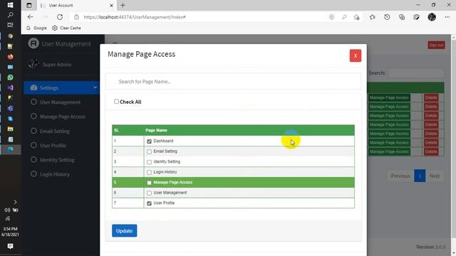Check the Email Setting page checkbox
The image size is (456, 256).
149,151
